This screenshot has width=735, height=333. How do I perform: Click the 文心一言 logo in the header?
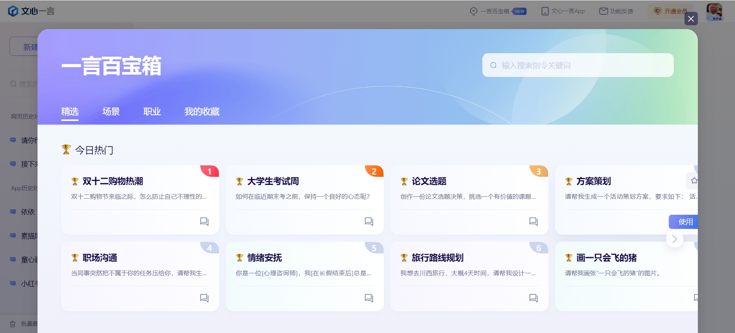tap(31, 11)
